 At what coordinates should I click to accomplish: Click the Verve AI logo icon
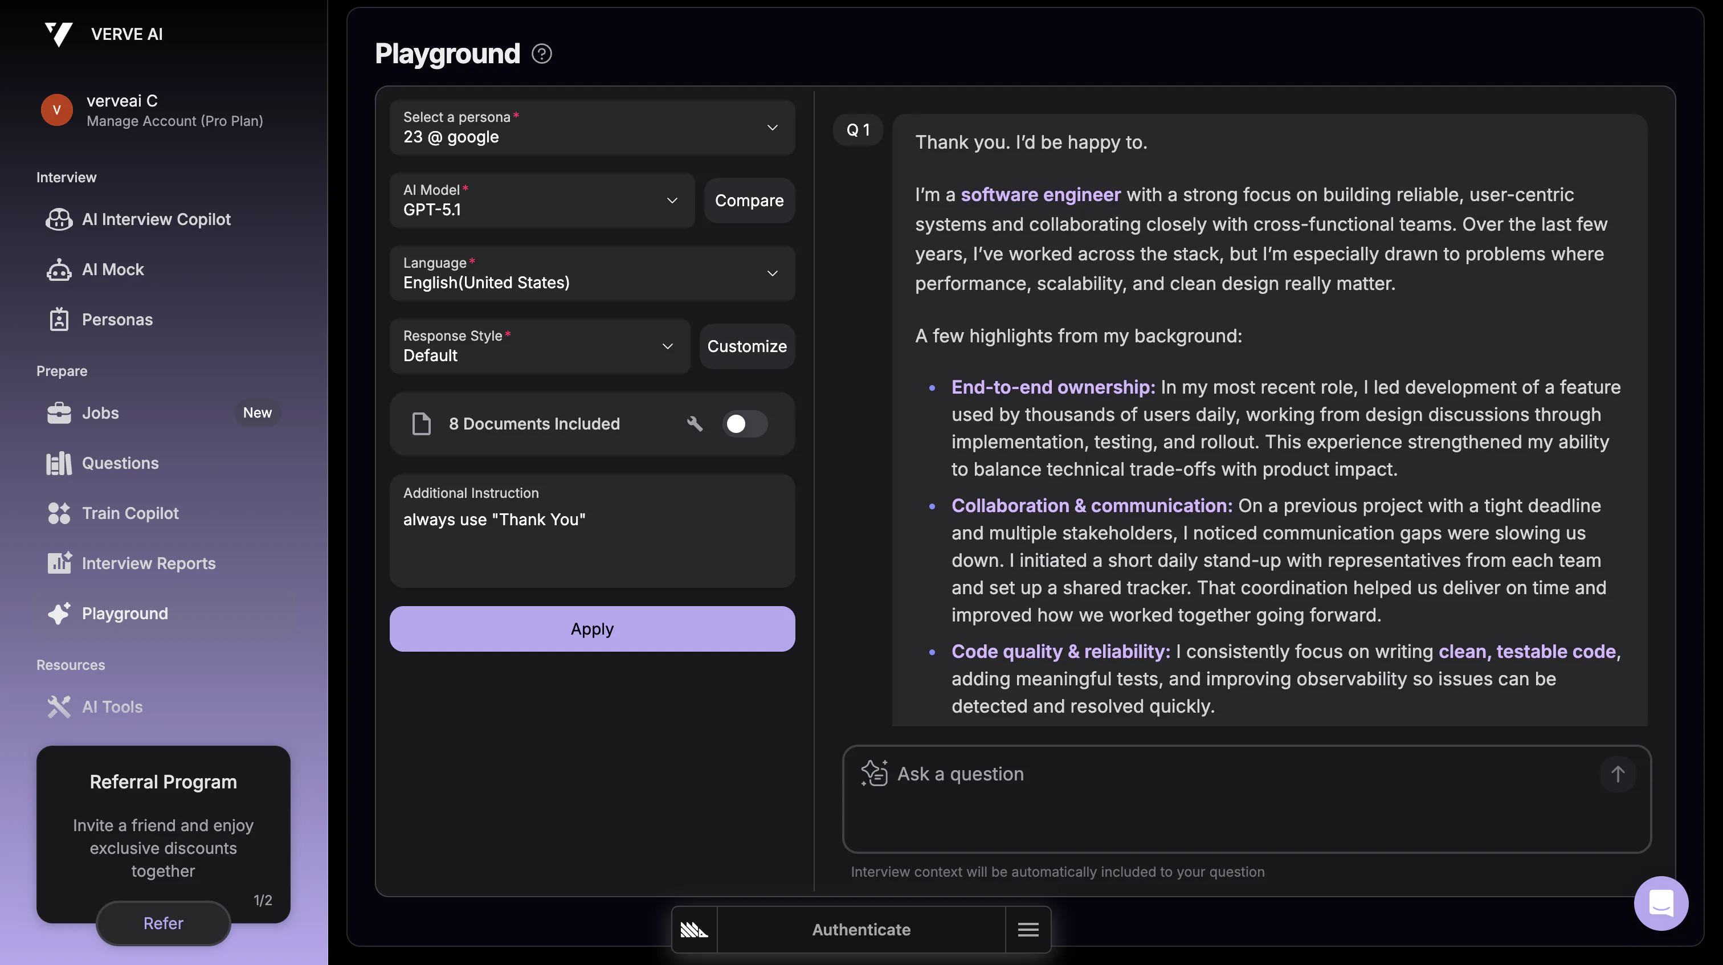(58, 34)
